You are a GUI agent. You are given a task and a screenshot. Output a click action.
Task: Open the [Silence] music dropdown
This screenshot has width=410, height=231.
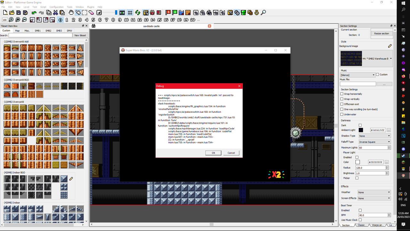tap(357, 75)
